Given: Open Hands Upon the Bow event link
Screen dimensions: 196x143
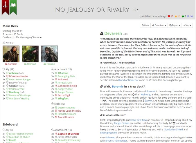Looking at the screenshot, I should 69,111.
